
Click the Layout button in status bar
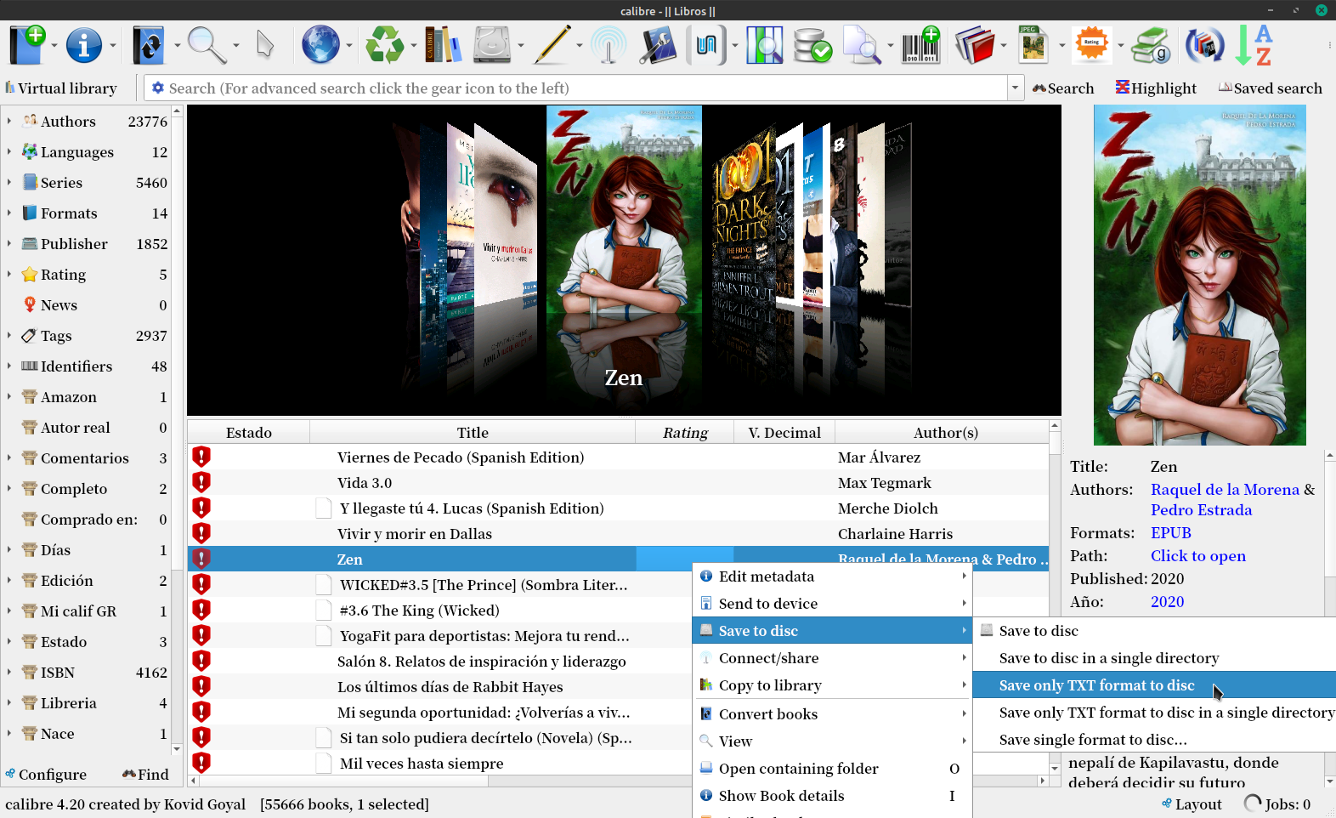click(x=1191, y=804)
